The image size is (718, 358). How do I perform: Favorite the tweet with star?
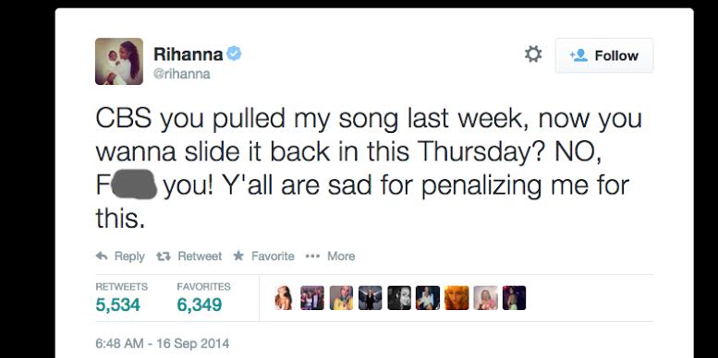tap(263, 256)
